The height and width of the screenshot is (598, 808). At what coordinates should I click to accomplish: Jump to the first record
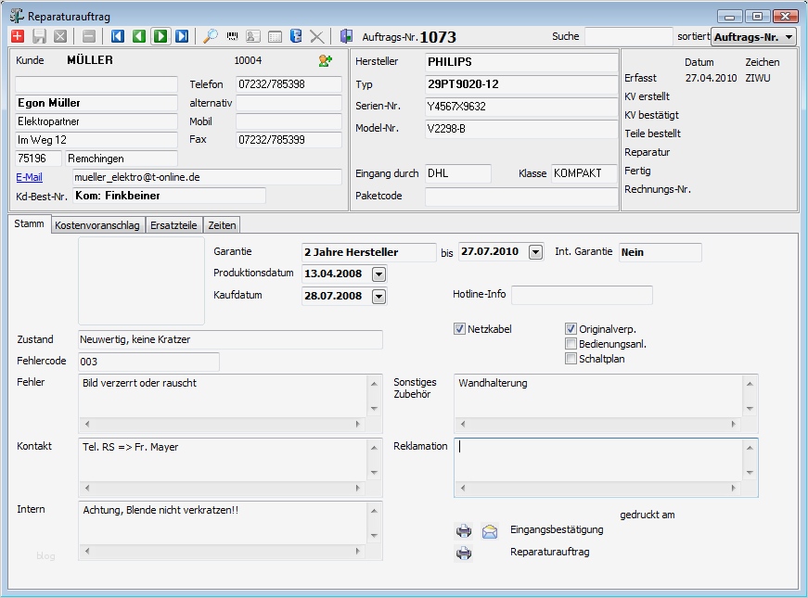coord(118,36)
